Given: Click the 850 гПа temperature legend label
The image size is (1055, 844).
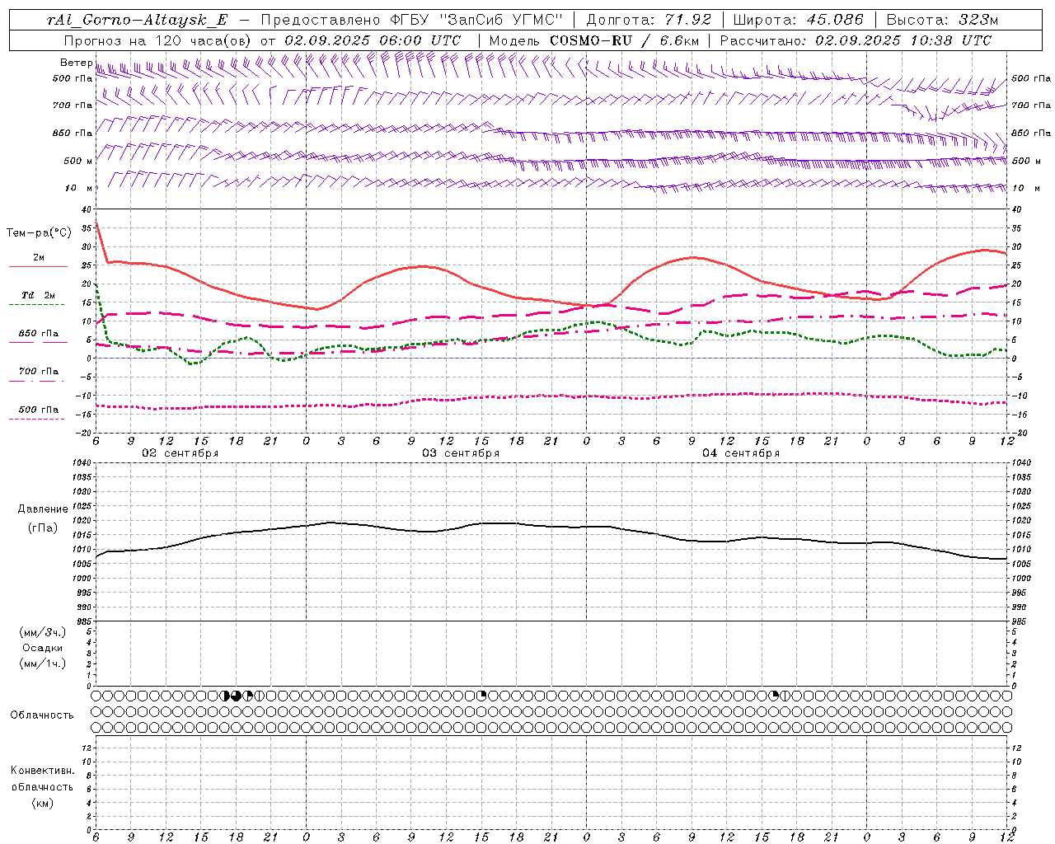Looking at the screenshot, I should click(x=39, y=334).
